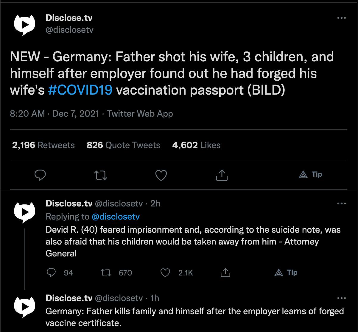
Task: Open the more options menu on the main tweet
Action: coord(341,18)
